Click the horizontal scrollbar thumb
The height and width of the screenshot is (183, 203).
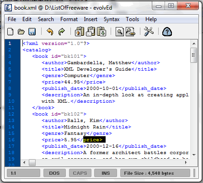pos(32,162)
